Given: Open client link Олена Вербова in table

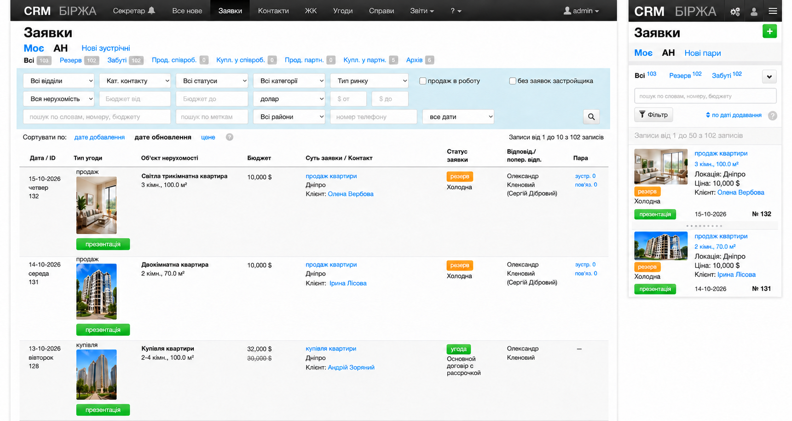Looking at the screenshot, I should pos(351,194).
